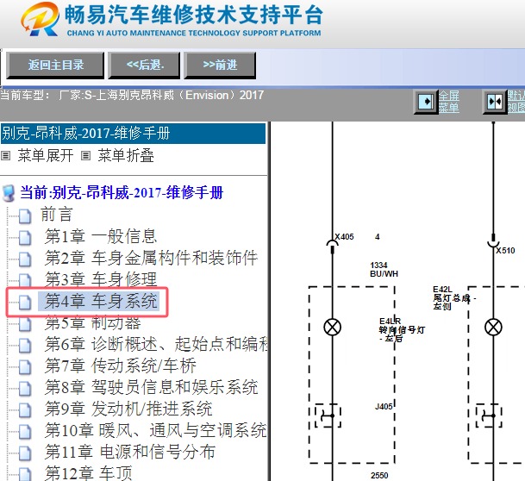Screen dimensions: 525x481
Task: Open 第8章 驾驶员信息和娱乐系统
Action: (x=152, y=387)
